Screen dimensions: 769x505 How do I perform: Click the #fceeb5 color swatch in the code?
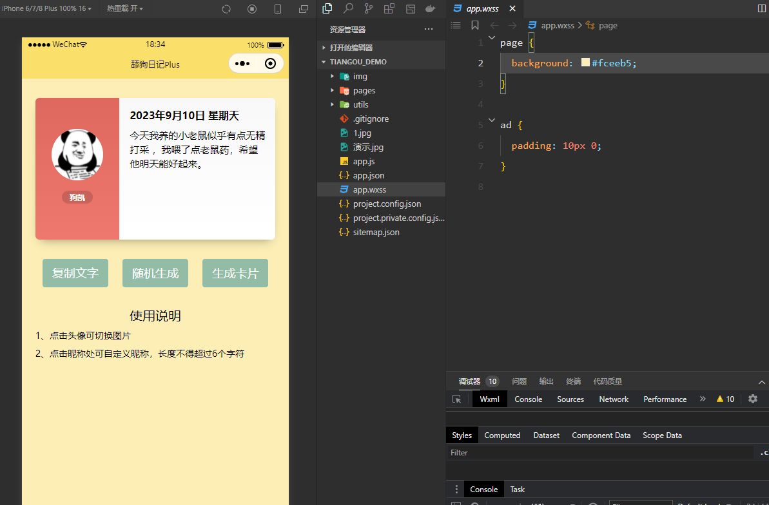pyautogui.click(x=585, y=62)
